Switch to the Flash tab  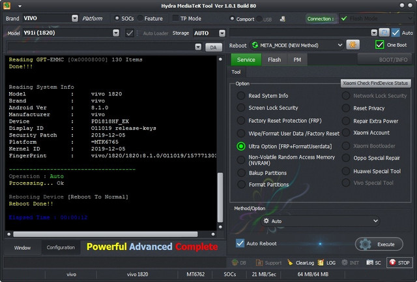(x=274, y=59)
